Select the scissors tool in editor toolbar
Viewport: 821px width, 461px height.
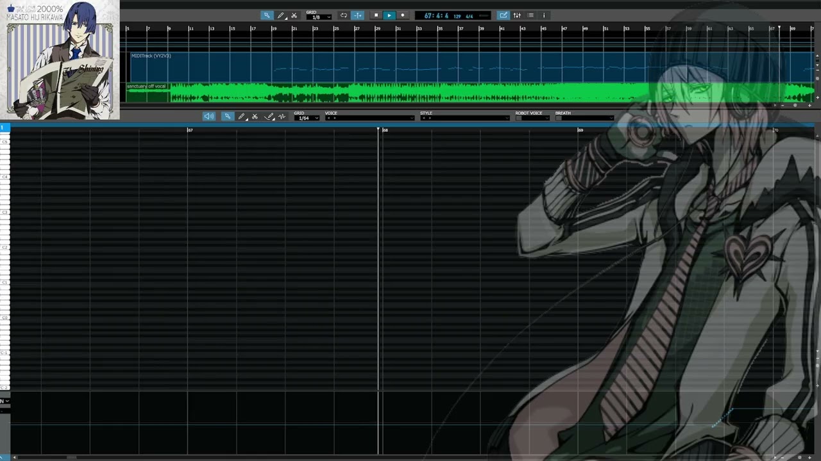255,116
